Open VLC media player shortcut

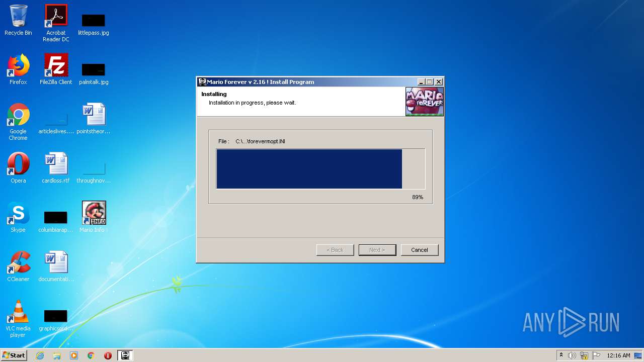click(18, 319)
